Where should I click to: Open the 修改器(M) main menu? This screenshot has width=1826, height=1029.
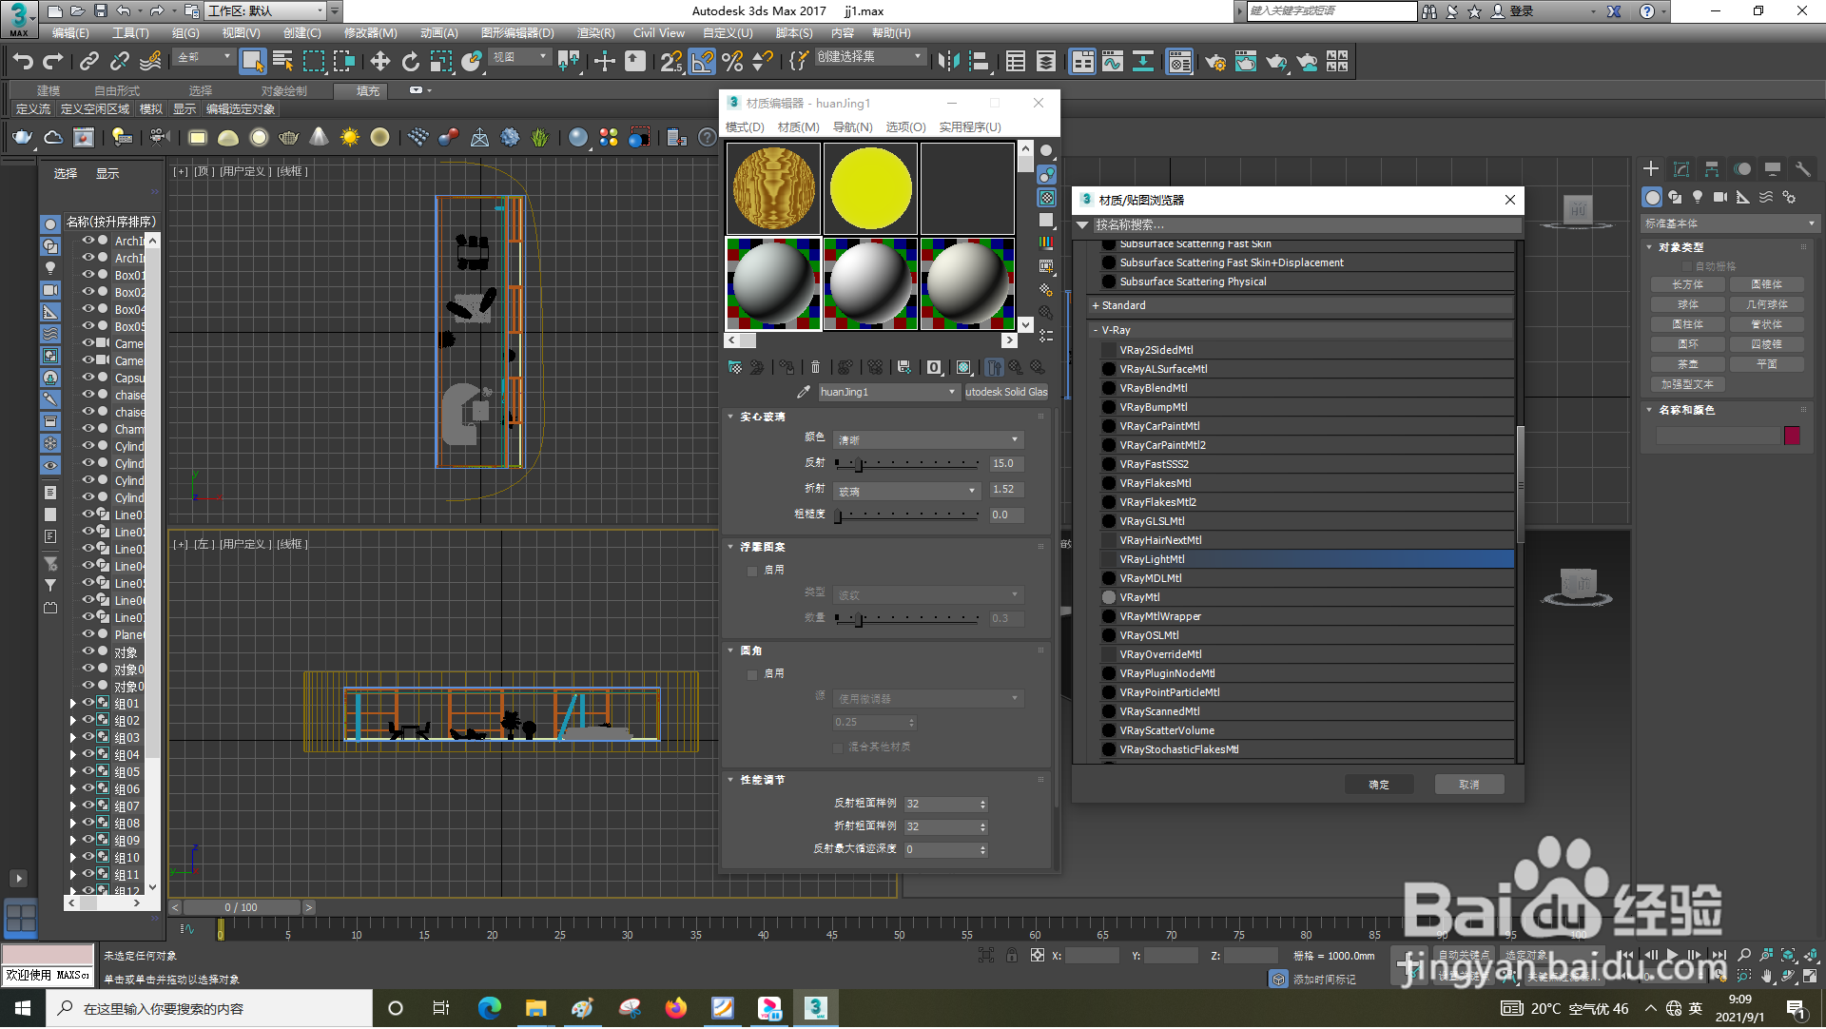click(370, 32)
